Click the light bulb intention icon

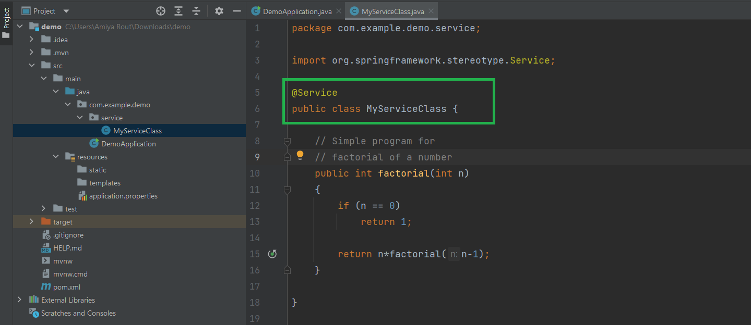pyautogui.click(x=300, y=155)
